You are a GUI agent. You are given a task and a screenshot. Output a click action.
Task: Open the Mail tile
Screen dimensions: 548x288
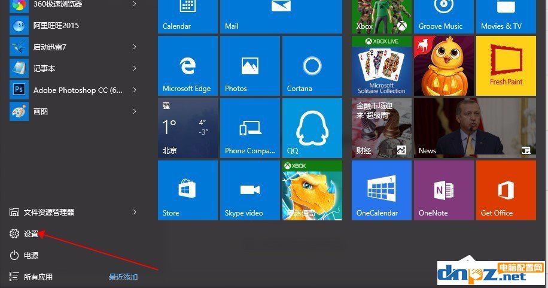tap(281, 16)
